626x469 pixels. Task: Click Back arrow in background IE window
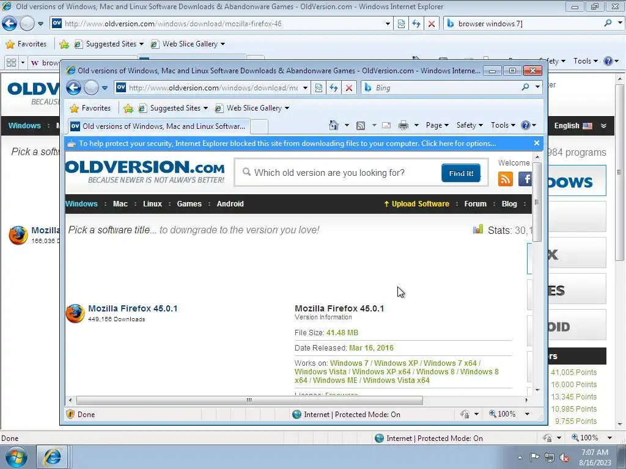9,24
